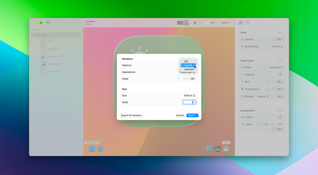Viewport: 318px width, 175px height.
Task: Click the round watchOS icon preview
Action: 100,149
